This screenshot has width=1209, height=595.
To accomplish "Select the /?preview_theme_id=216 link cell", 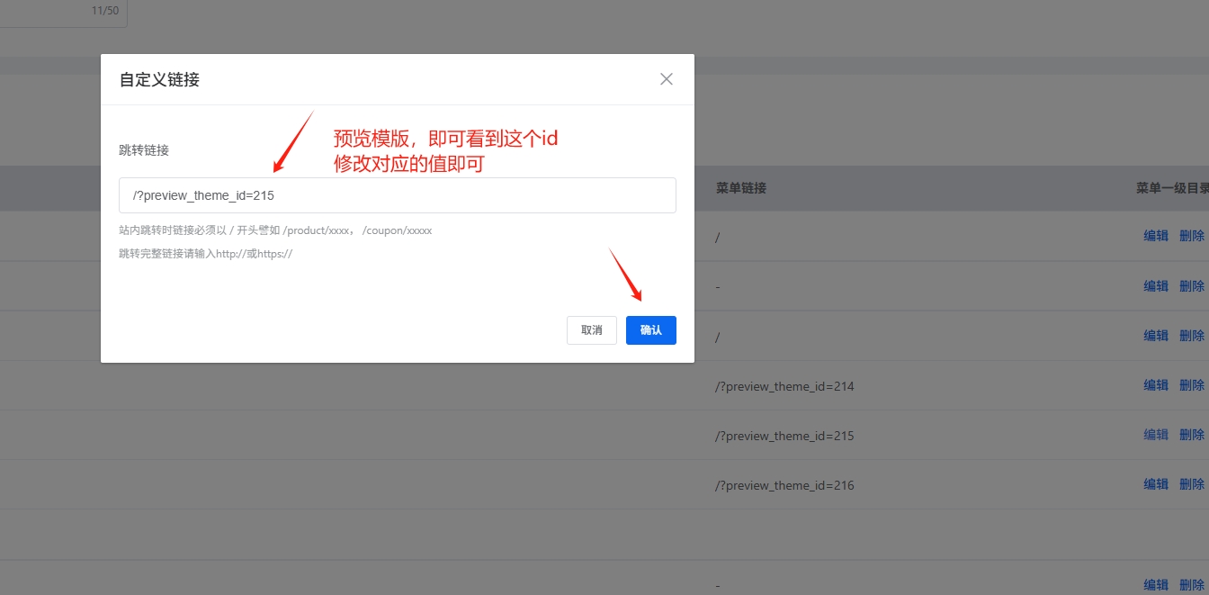I will [x=784, y=485].
